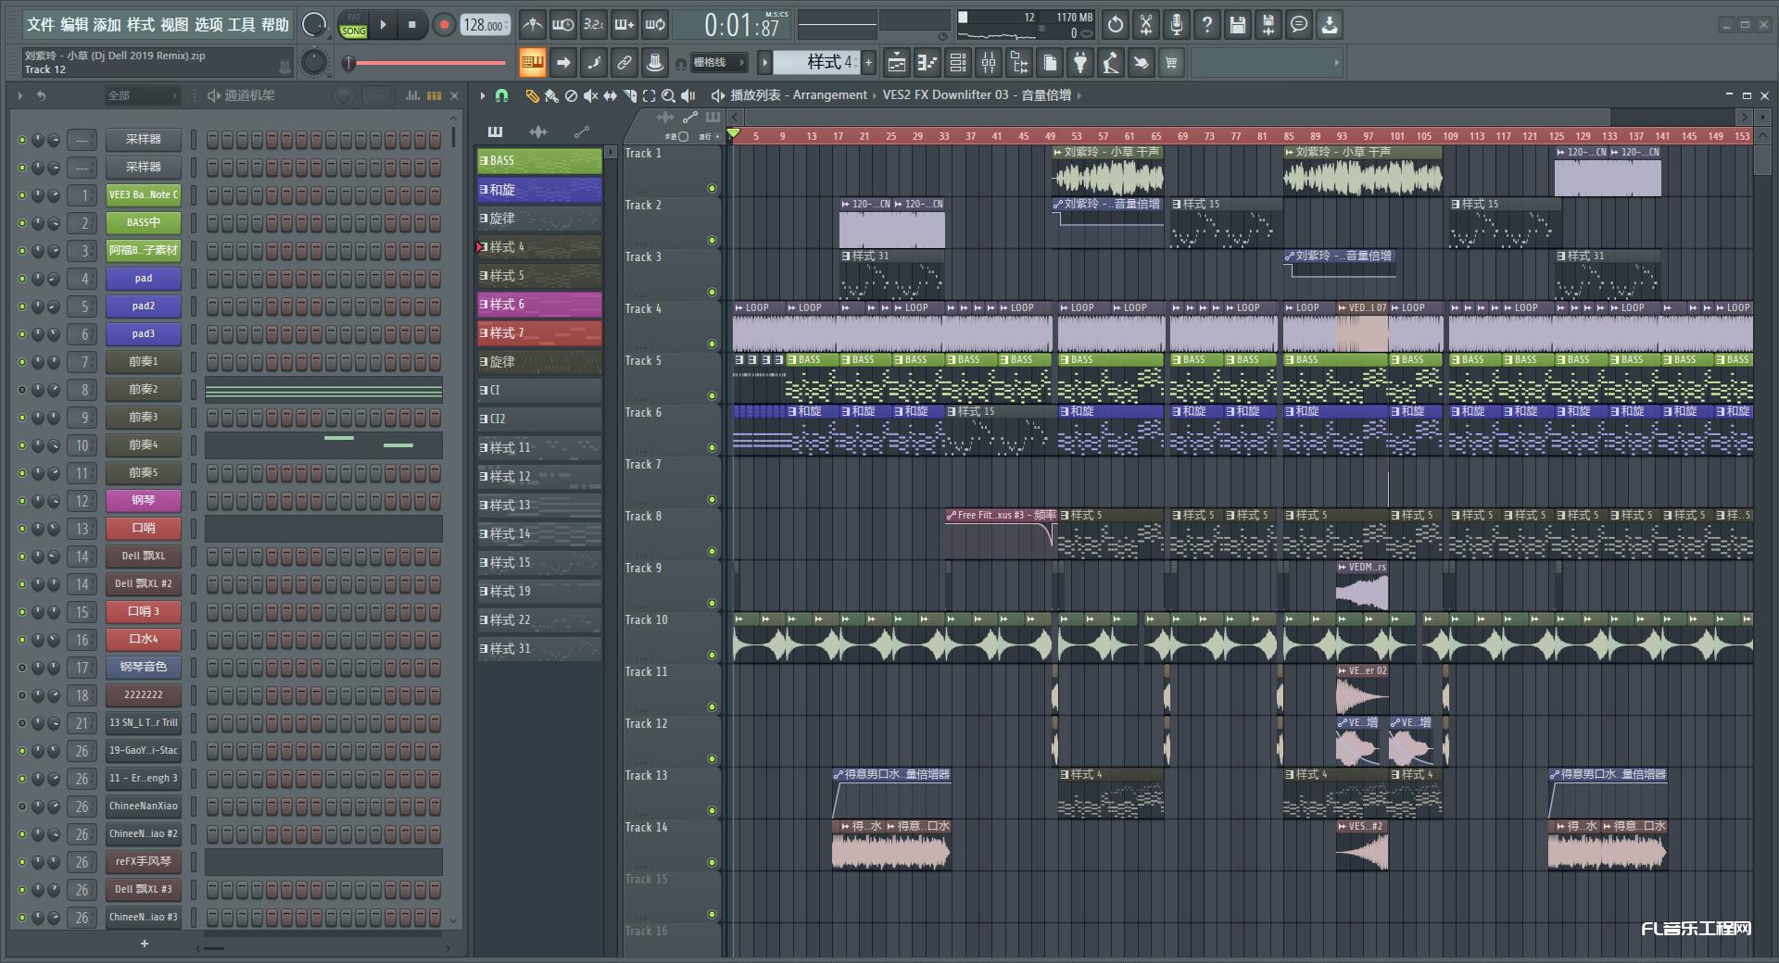This screenshot has width=1779, height=963.
Task: Open the channel rack view icon
Action: coord(958,63)
